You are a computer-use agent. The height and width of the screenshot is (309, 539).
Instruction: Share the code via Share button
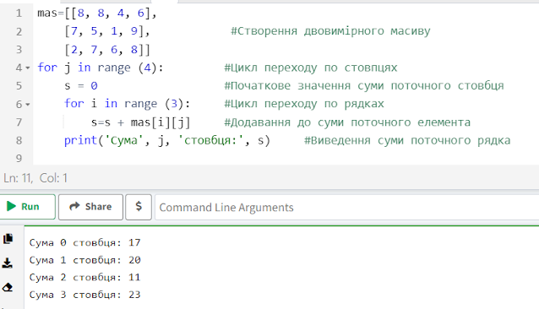click(x=90, y=207)
